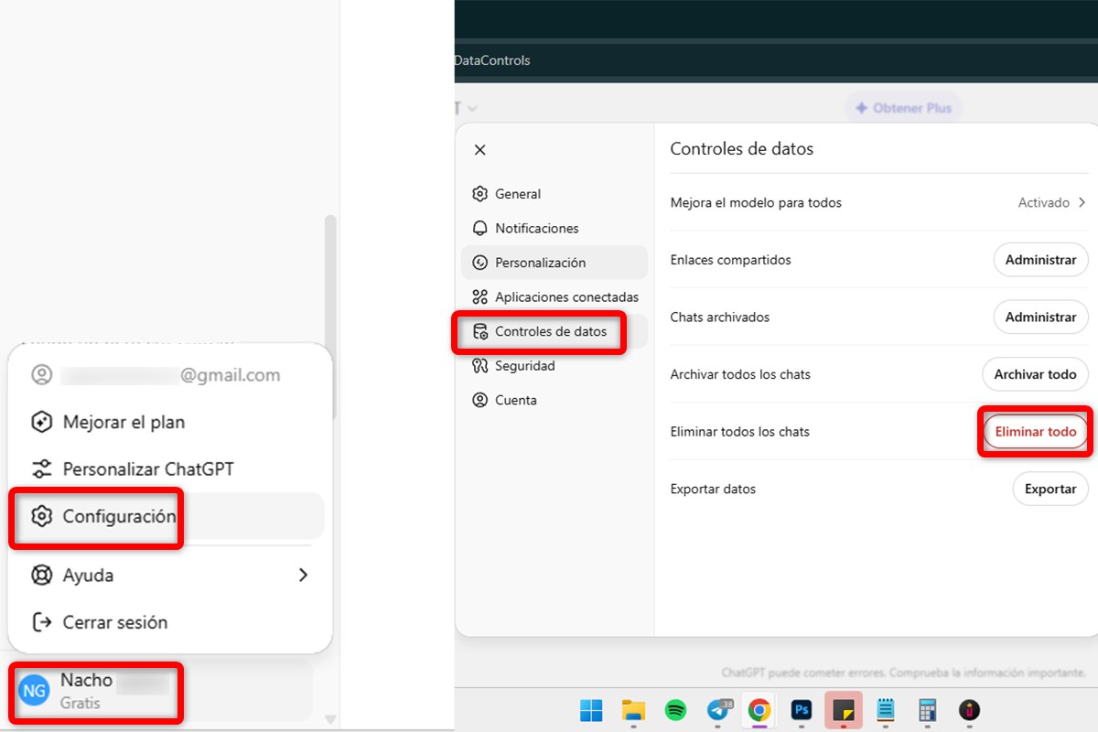Image resolution: width=1098 pixels, height=732 pixels.
Task: Click the sidebar scrollbar
Action: pyautogui.click(x=331, y=316)
